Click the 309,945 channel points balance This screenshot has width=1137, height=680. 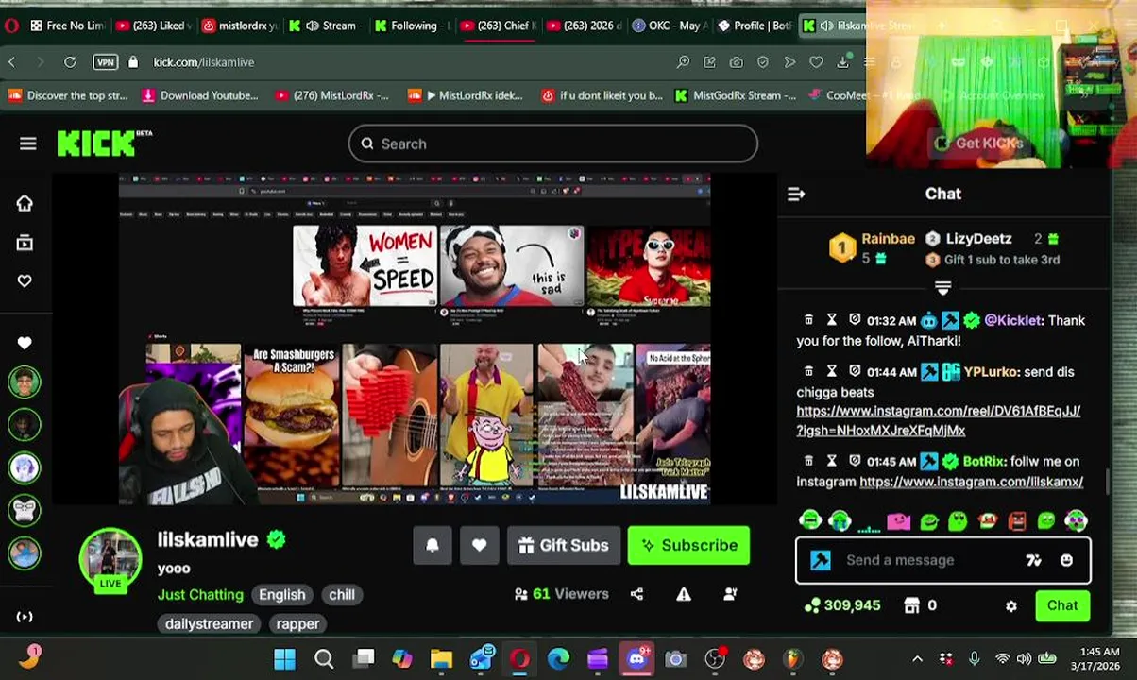pyautogui.click(x=842, y=605)
